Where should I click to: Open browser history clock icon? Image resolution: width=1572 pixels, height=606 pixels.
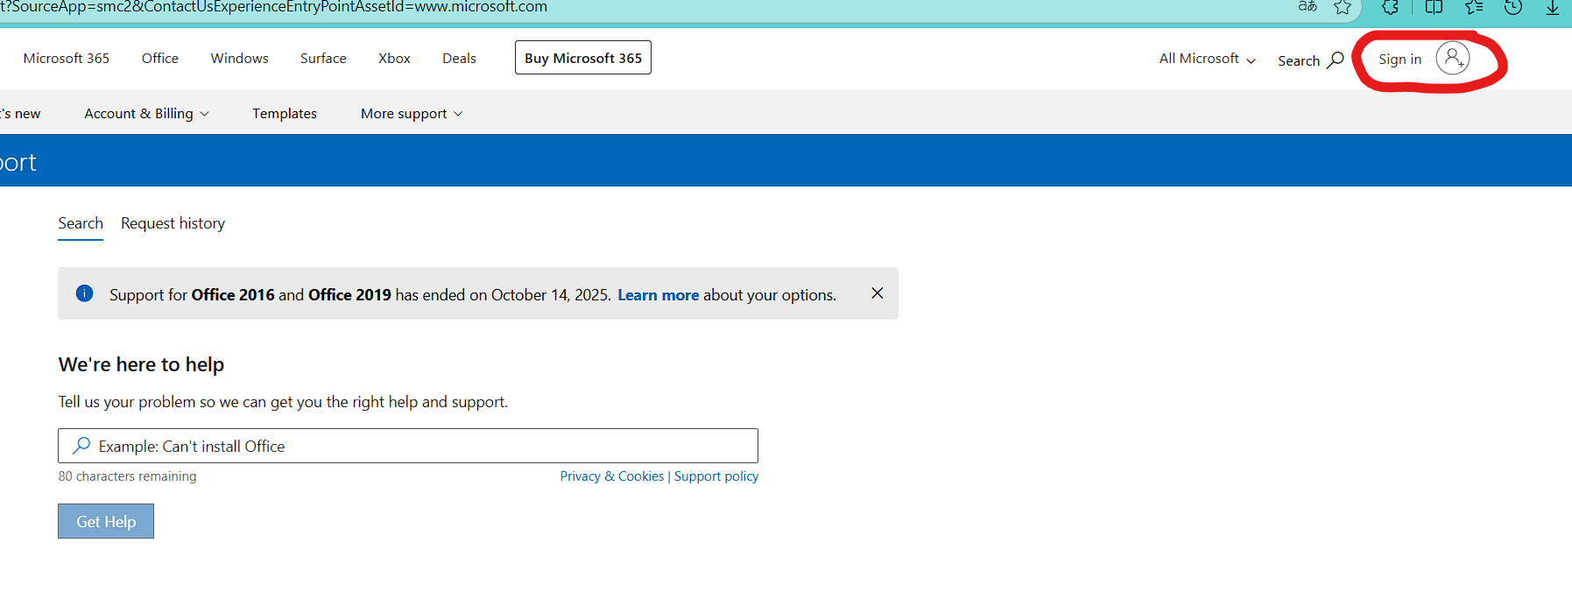tap(1512, 7)
